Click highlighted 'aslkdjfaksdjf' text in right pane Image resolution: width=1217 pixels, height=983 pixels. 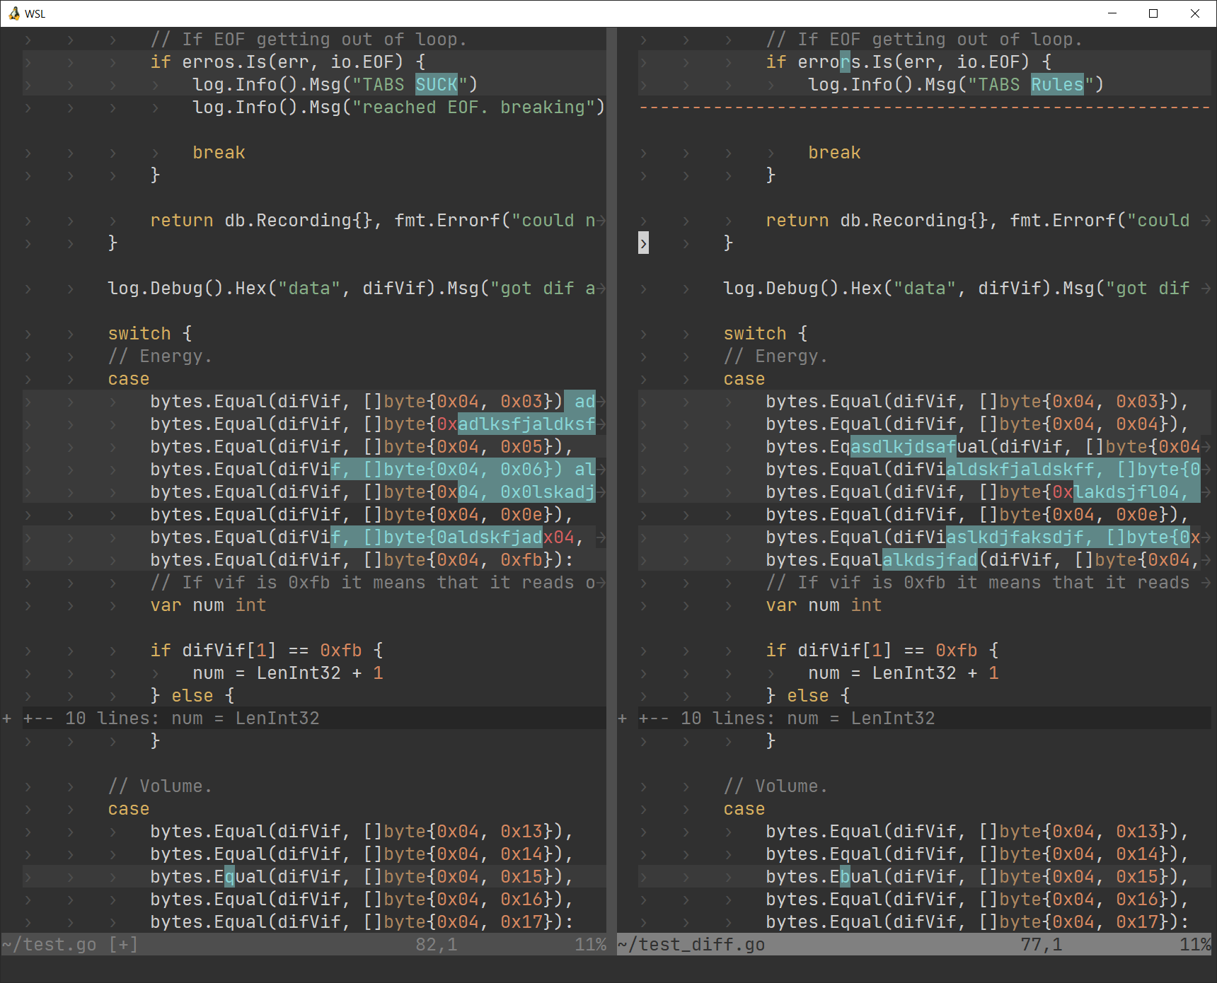(1015, 537)
